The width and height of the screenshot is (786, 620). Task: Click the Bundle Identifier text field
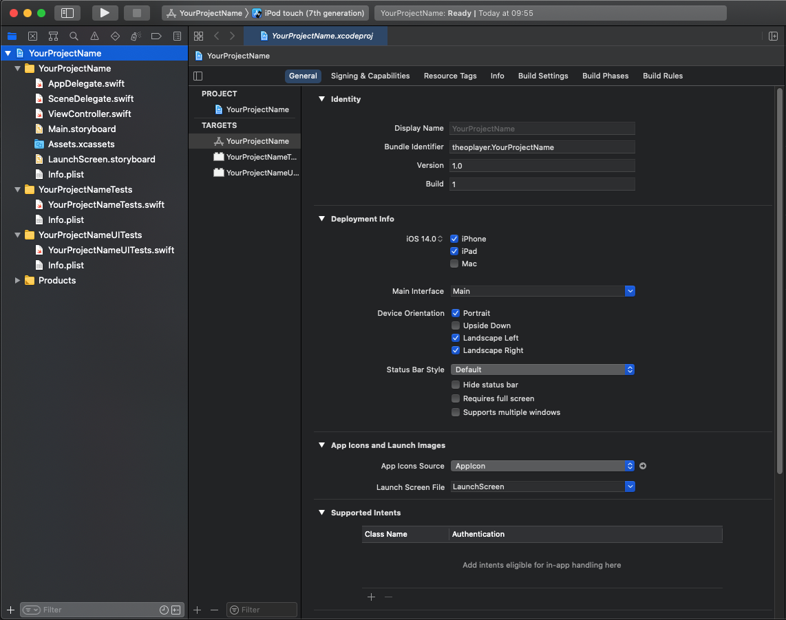(x=542, y=147)
